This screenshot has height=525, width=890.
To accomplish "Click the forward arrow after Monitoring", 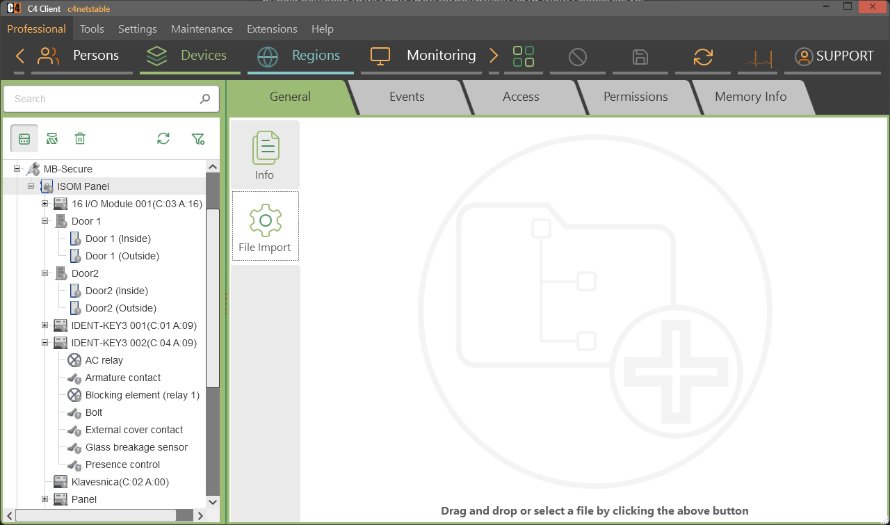I will (494, 56).
